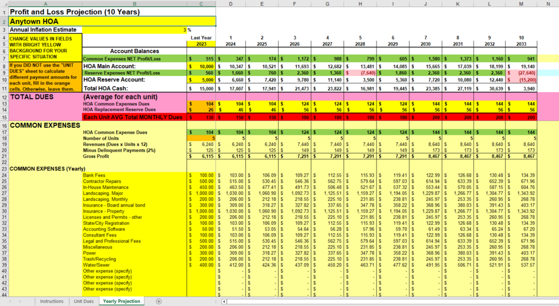Select row 23 header

4,169
